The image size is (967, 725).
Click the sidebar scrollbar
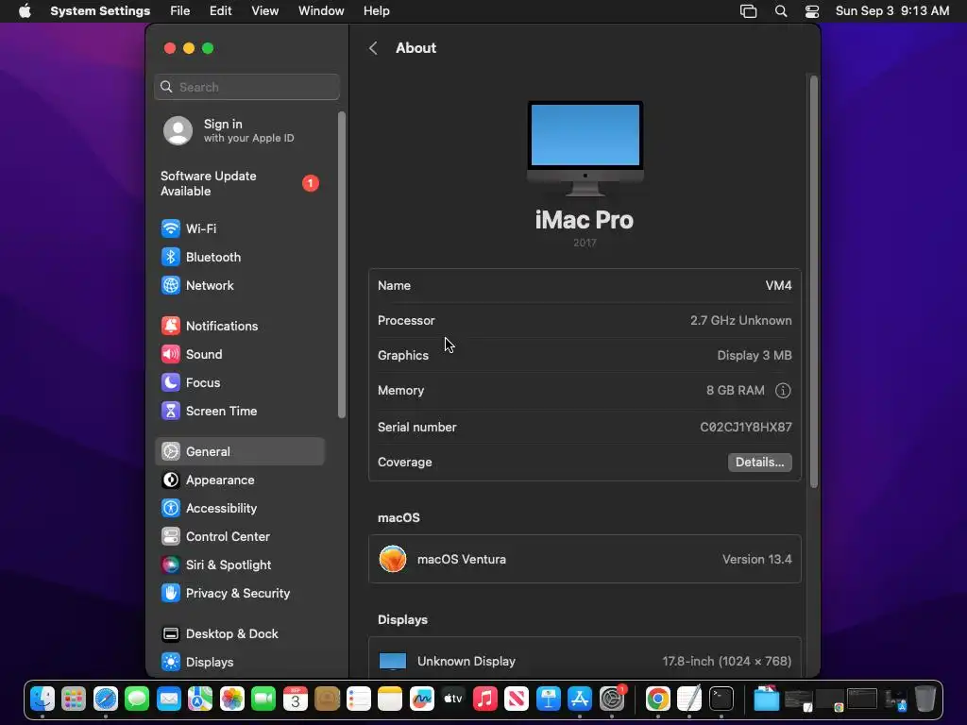[342, 265]
